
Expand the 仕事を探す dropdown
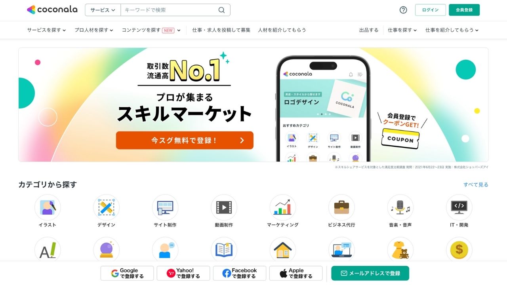(x=402, y=30)
